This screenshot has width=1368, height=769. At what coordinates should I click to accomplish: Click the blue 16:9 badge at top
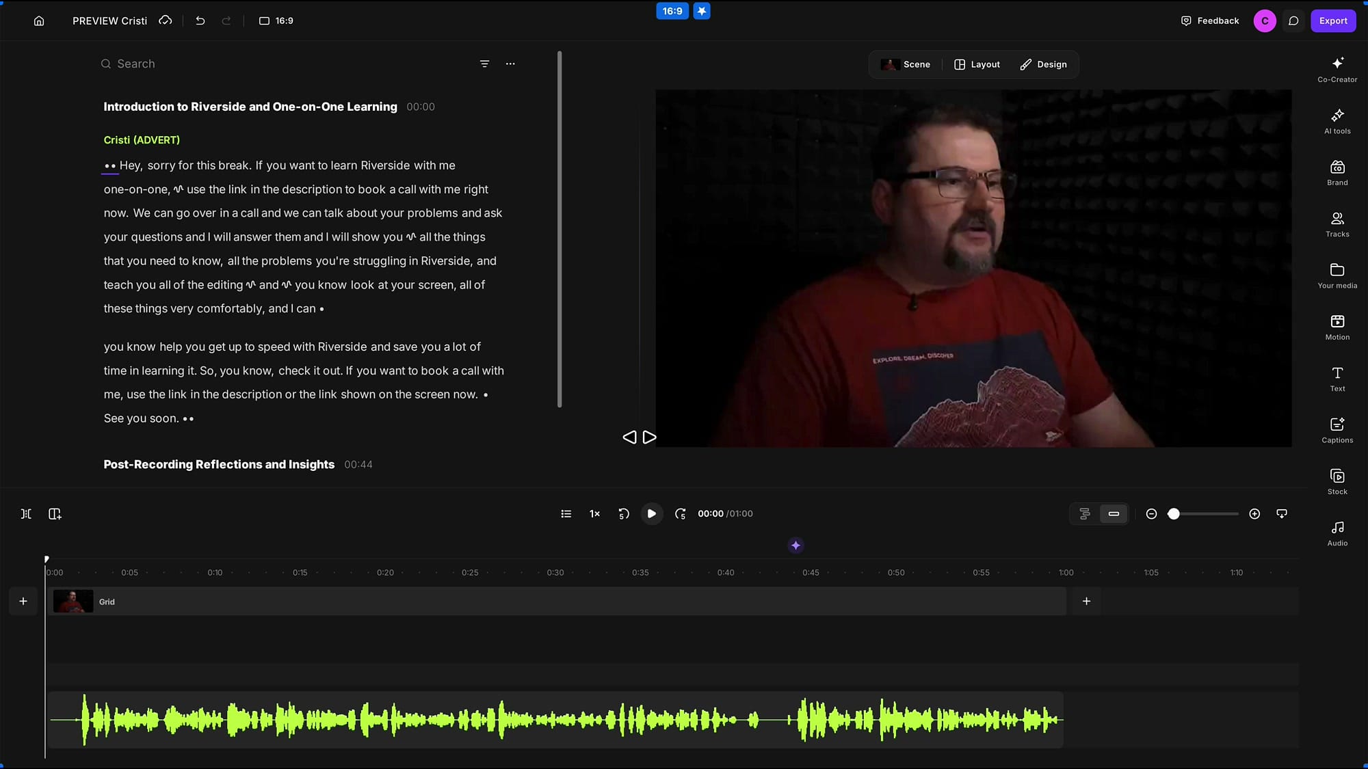(x=672, y=11)
